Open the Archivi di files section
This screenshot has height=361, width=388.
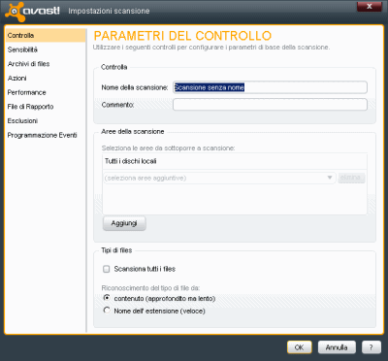pos(46,64)
